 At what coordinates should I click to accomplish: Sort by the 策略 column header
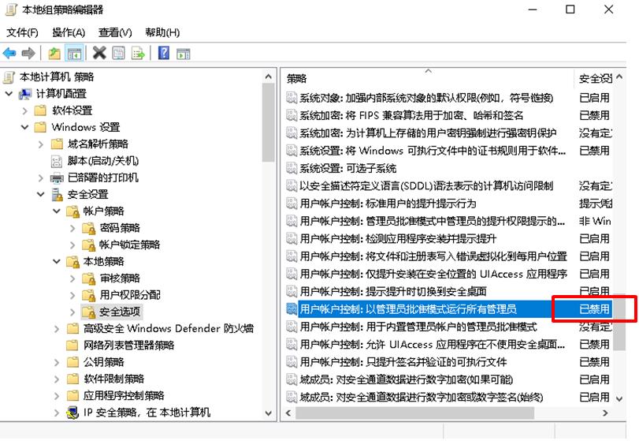(428, 78)
